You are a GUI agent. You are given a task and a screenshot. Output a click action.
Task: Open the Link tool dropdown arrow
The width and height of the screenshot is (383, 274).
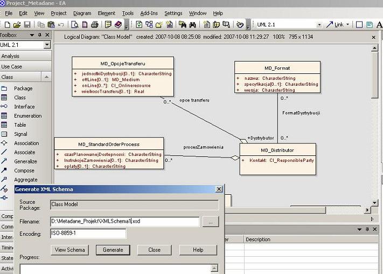point(347,24)
